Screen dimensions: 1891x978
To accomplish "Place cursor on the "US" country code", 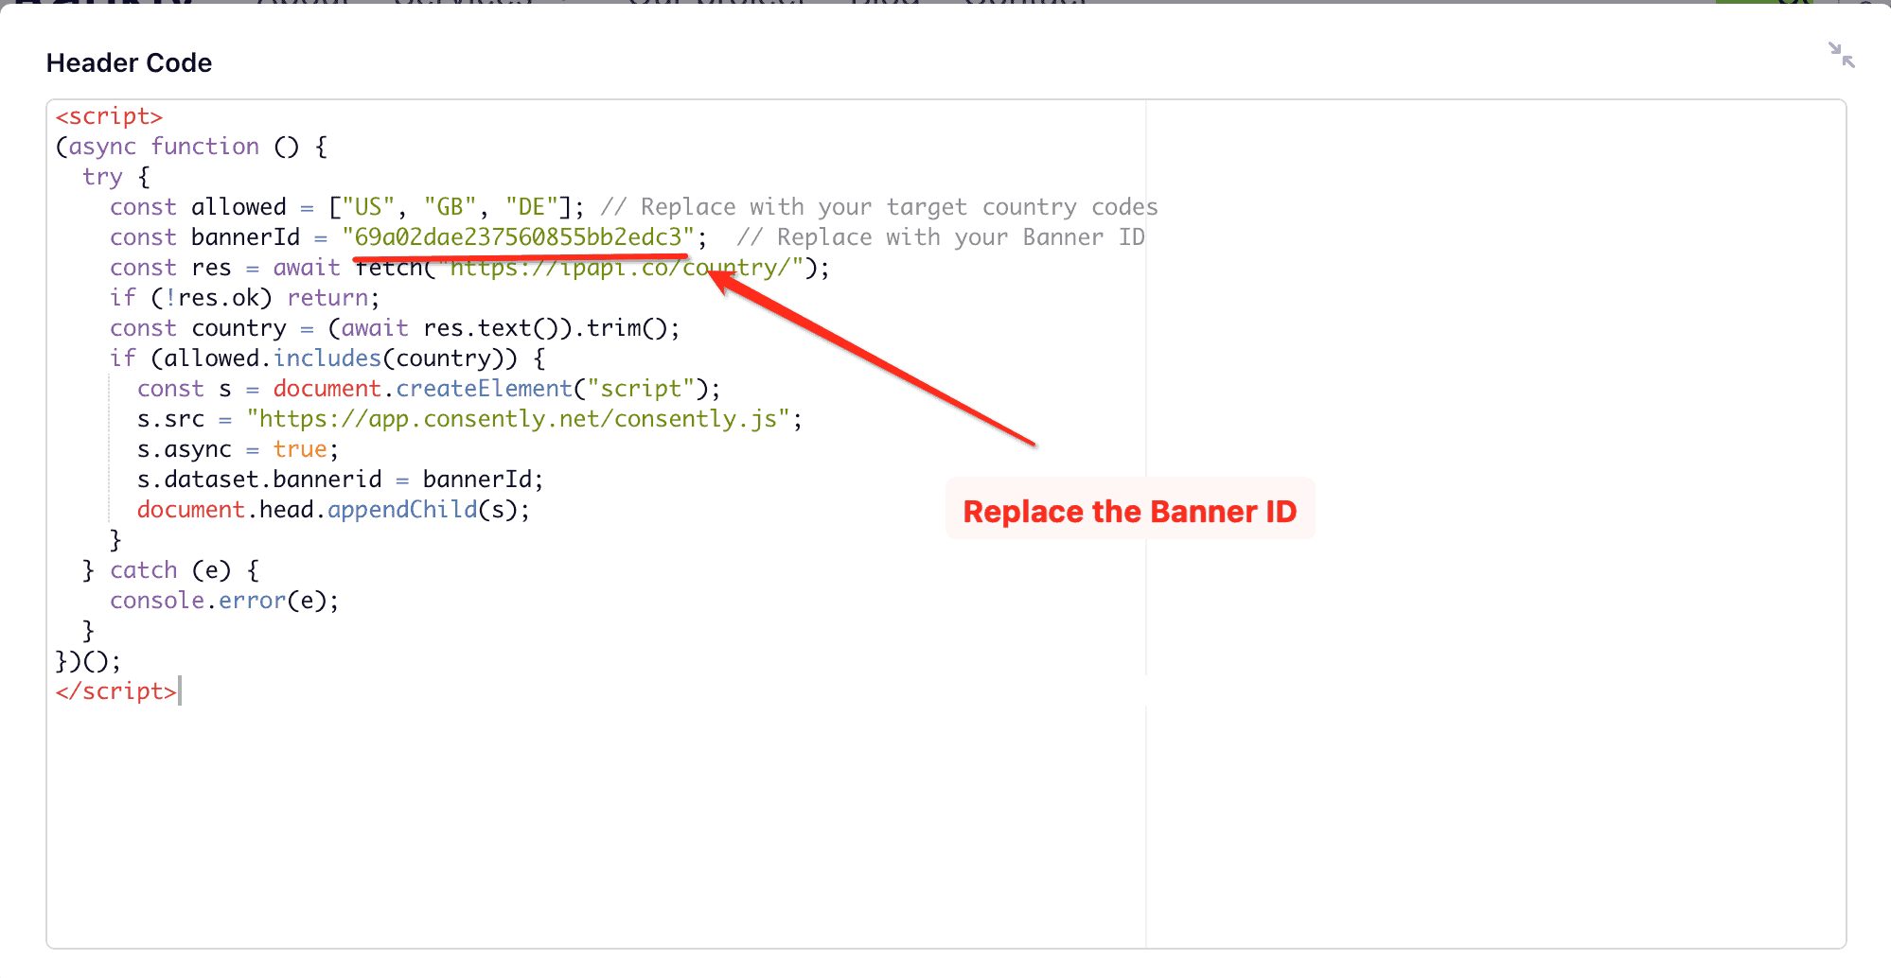I will point(367,207).
